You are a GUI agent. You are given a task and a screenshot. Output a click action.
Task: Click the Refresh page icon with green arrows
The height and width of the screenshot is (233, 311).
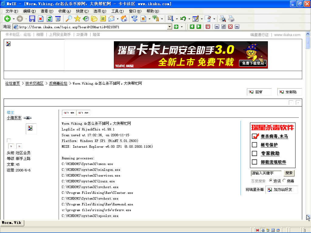point(50,19)
